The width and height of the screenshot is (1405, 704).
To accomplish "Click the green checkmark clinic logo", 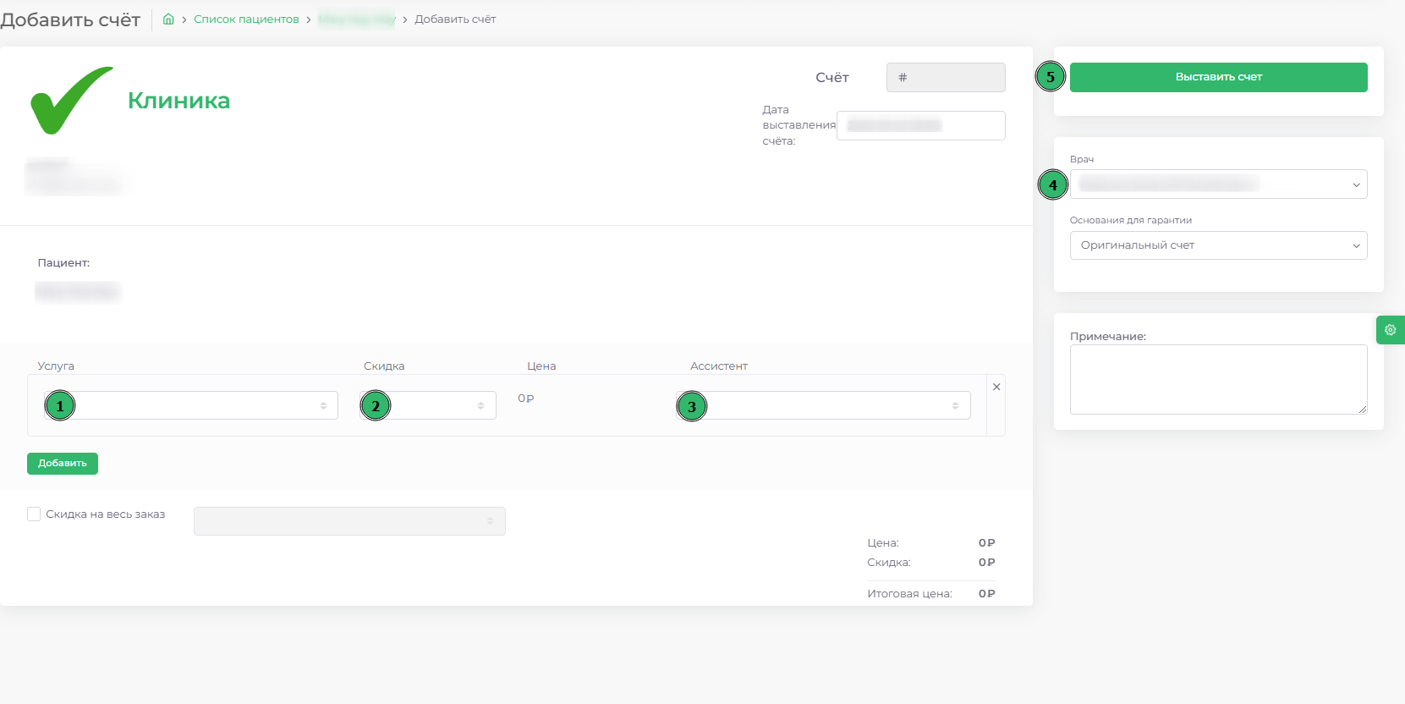I will (71, 100).
